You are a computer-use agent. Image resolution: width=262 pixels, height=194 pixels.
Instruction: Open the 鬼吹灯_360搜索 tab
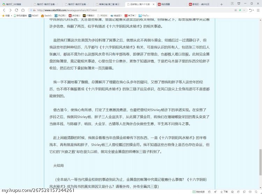pos(15,4)
